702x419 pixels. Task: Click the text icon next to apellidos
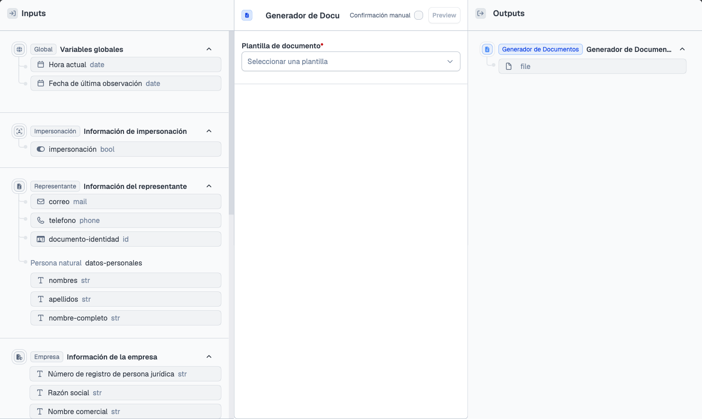41,299
